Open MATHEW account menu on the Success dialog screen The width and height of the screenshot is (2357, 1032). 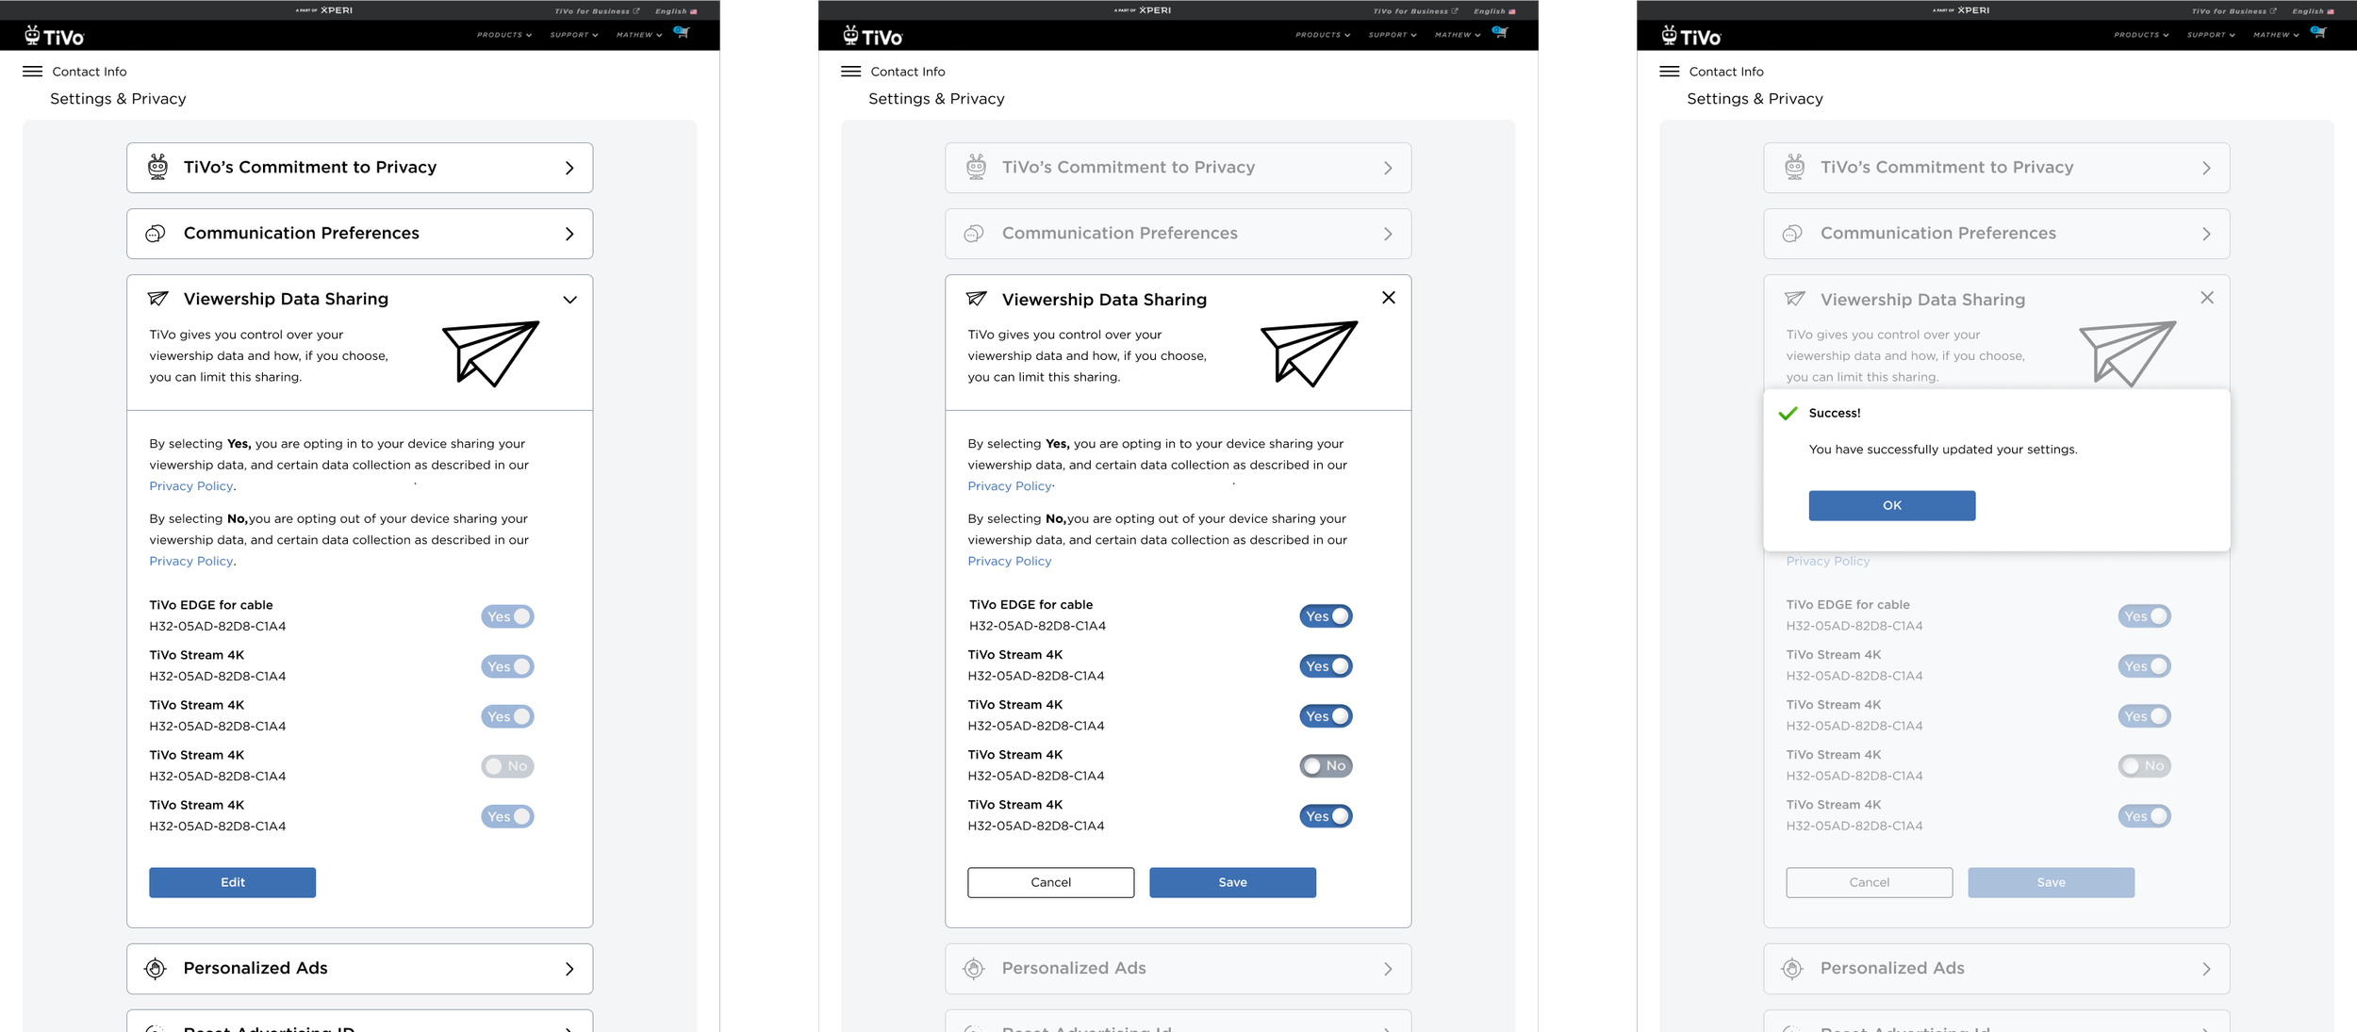[2275, 35]
